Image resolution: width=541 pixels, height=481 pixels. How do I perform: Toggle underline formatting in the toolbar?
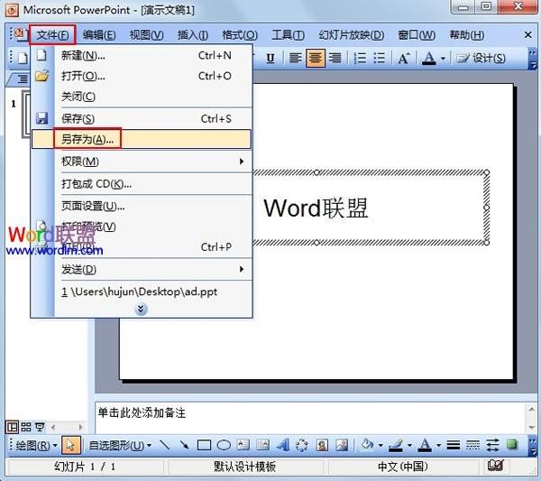click(x=270, y=59)
